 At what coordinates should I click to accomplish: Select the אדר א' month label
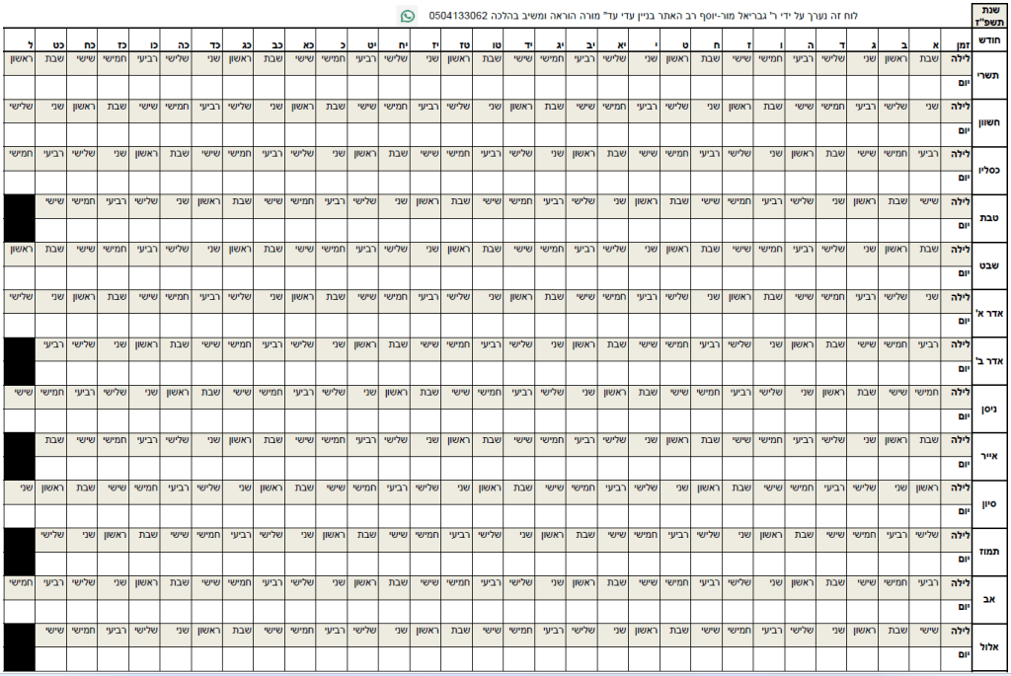coord(991,312)
